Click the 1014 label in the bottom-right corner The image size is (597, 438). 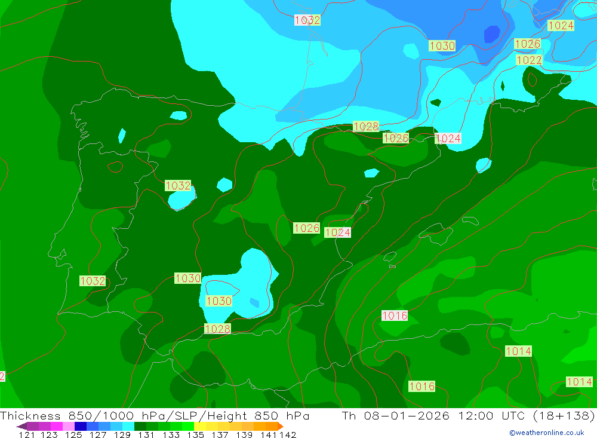[x=579, y=382]
